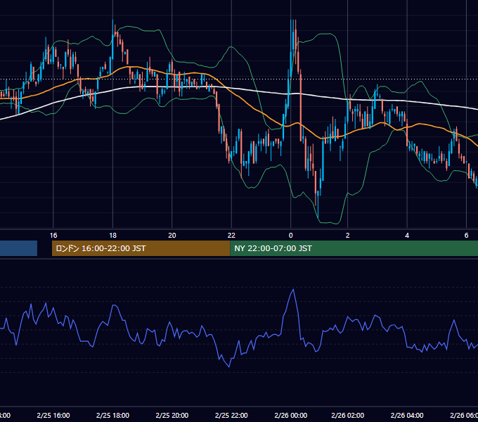Click the ロンドン 16:00-22:00 JST session bar
The image size is (478, 422).
[x=141, y=248]
